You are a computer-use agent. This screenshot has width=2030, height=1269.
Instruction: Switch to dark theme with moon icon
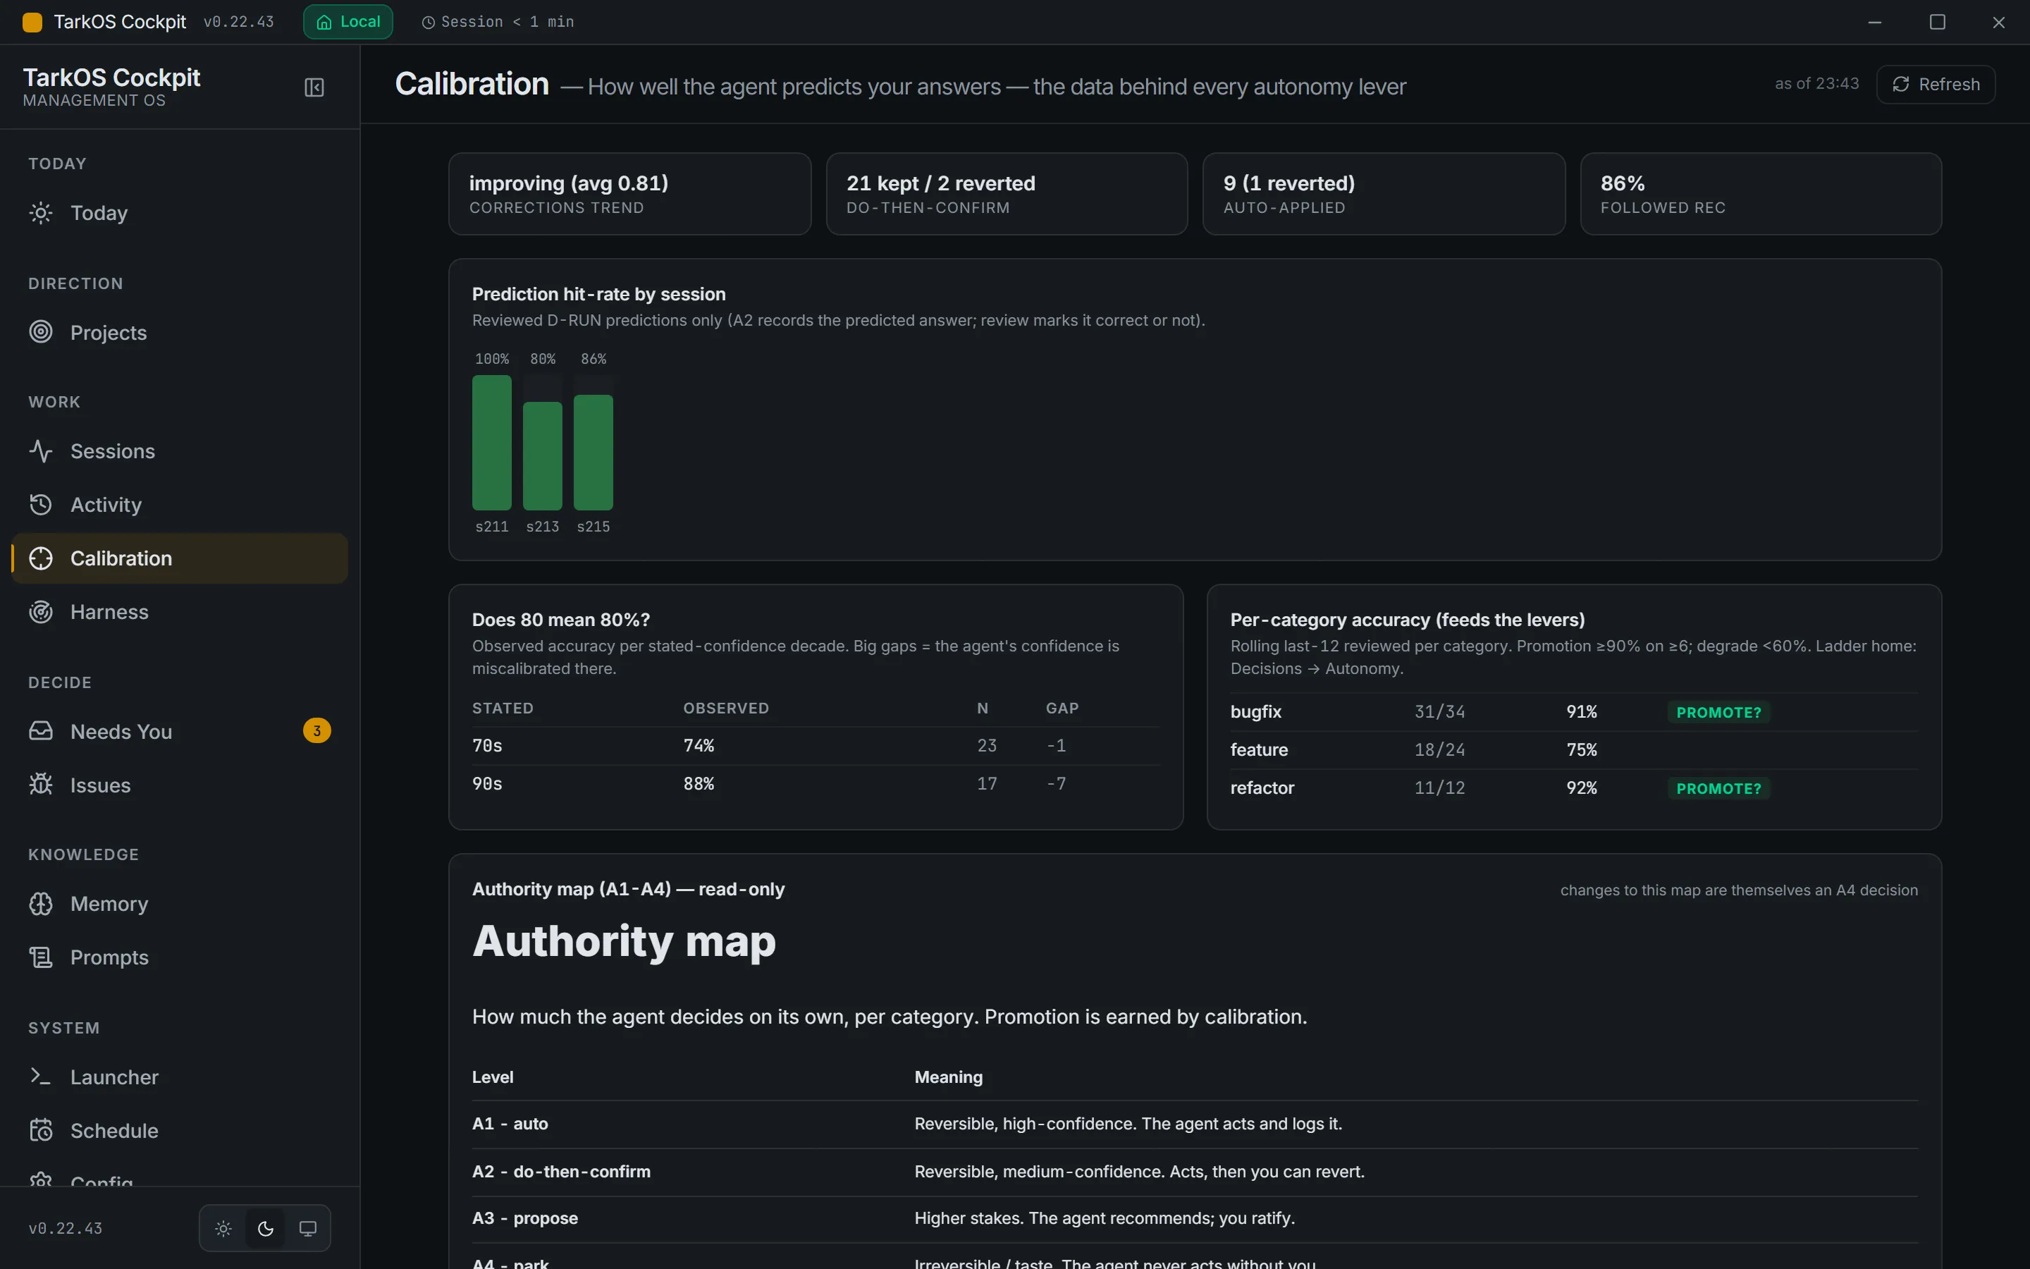(x=265, y=1229)
